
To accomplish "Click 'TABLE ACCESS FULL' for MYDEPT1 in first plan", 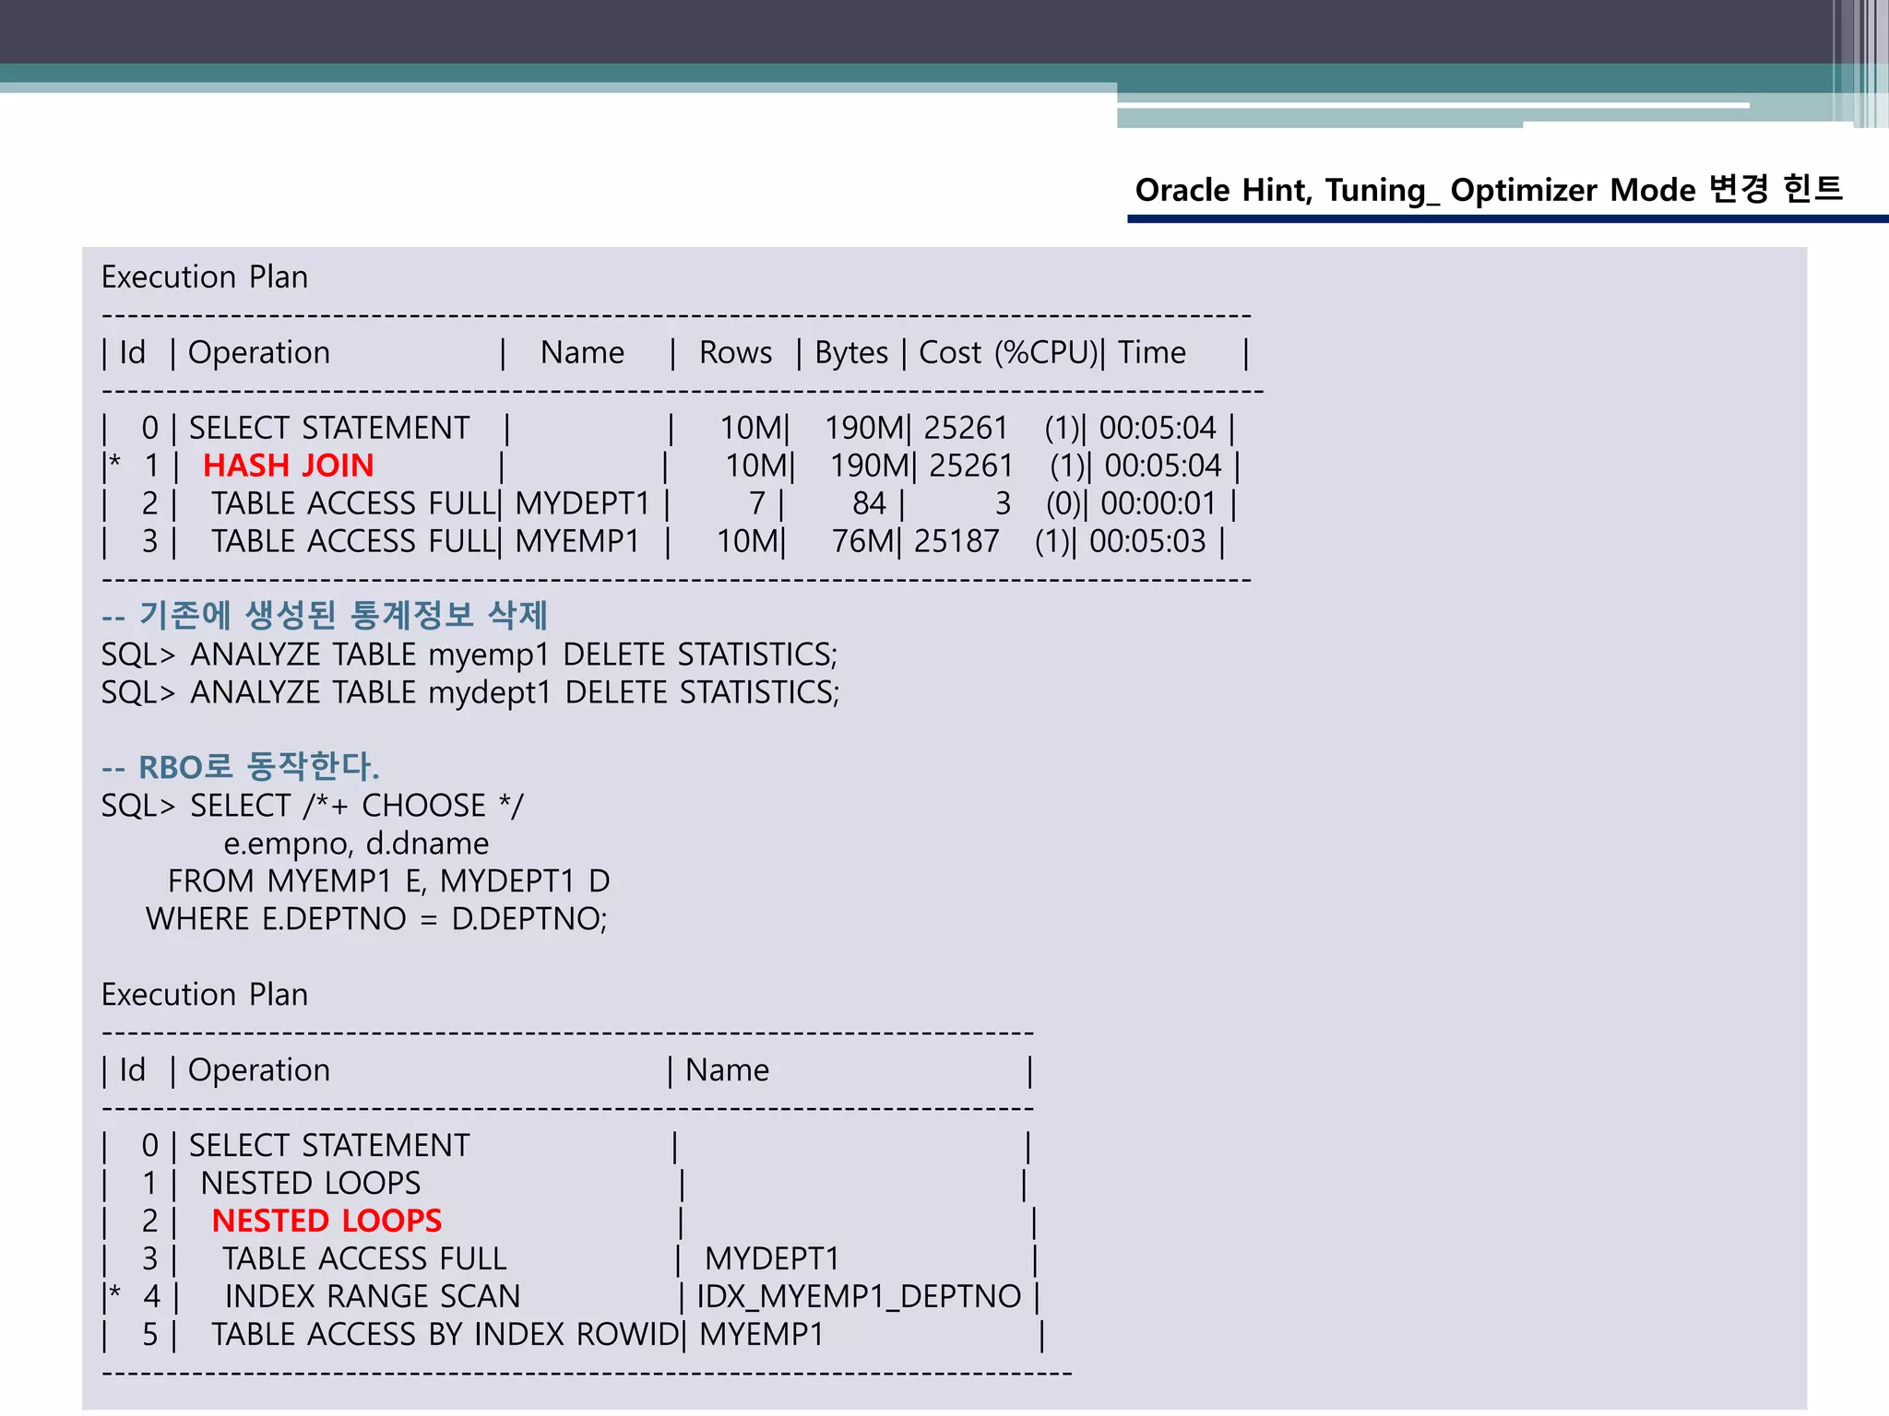I will coord(353,503).
